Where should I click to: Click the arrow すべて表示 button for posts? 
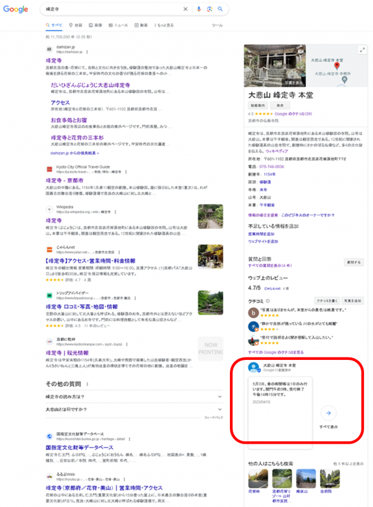pyautogui.click(x=329, y=413)
